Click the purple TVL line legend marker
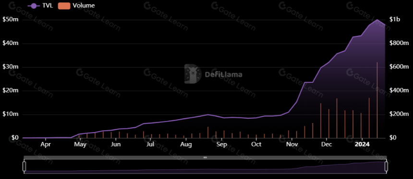This screenshot has height=179, width=413. point(34,6)
